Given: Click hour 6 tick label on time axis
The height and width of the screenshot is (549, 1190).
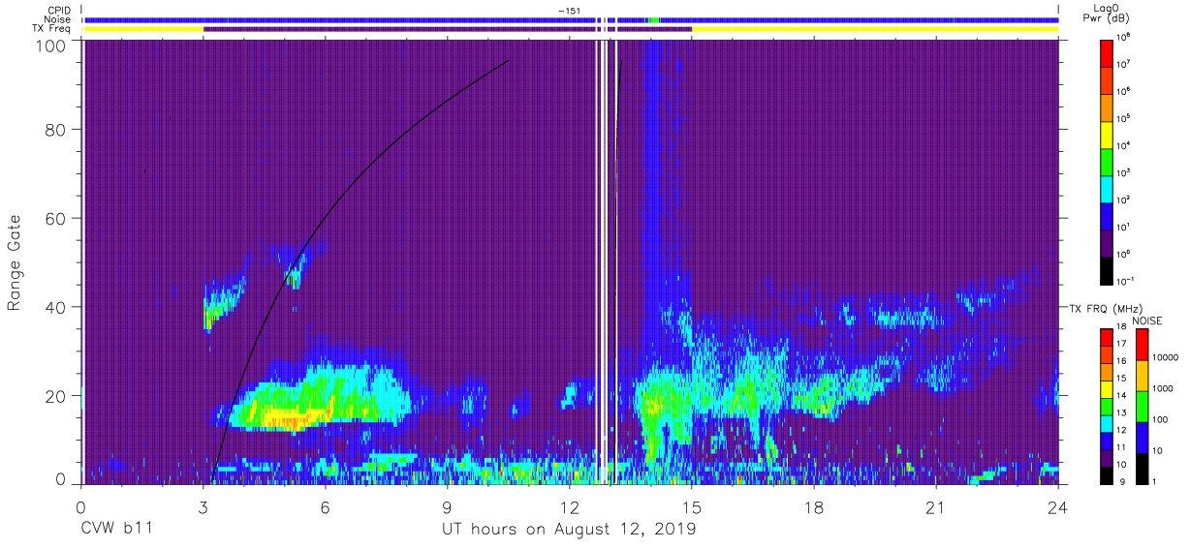Looking at the screenshot, I should (x=325, y=507).
